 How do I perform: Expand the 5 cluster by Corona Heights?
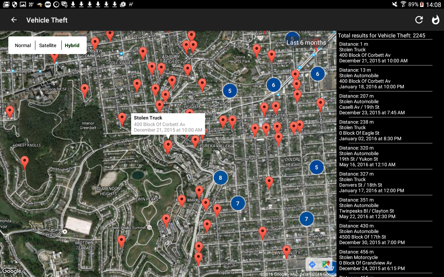coord(230,91)
